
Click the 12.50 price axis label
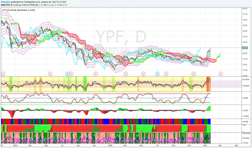pos(245,70)
